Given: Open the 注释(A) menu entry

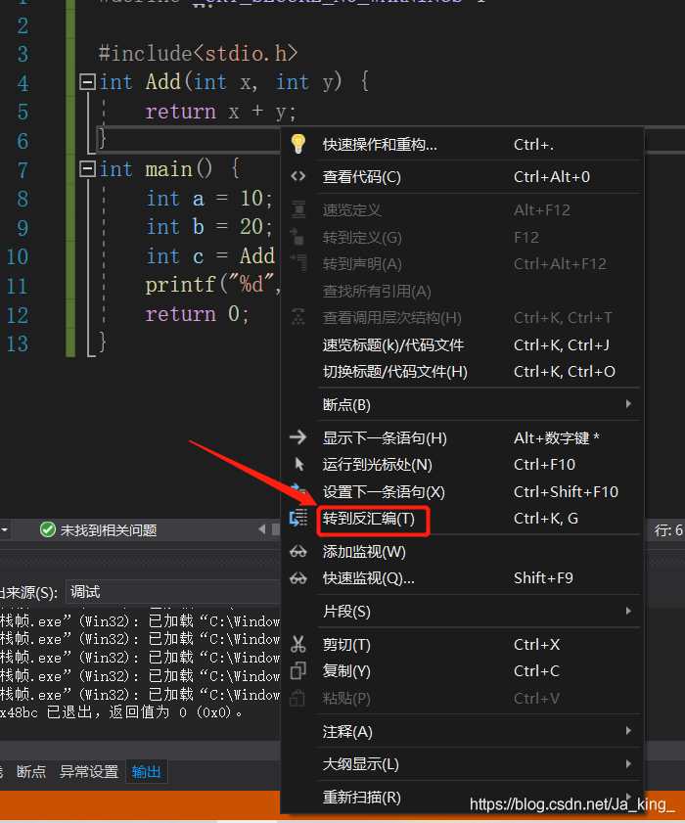Looking at the screenshot, I should coord(462,731).
